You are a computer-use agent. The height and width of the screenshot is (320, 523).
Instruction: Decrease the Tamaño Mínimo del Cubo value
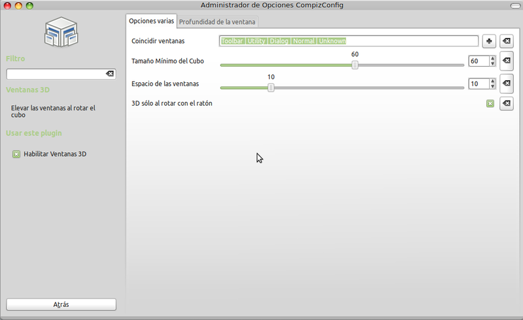(x=492, y=64)
